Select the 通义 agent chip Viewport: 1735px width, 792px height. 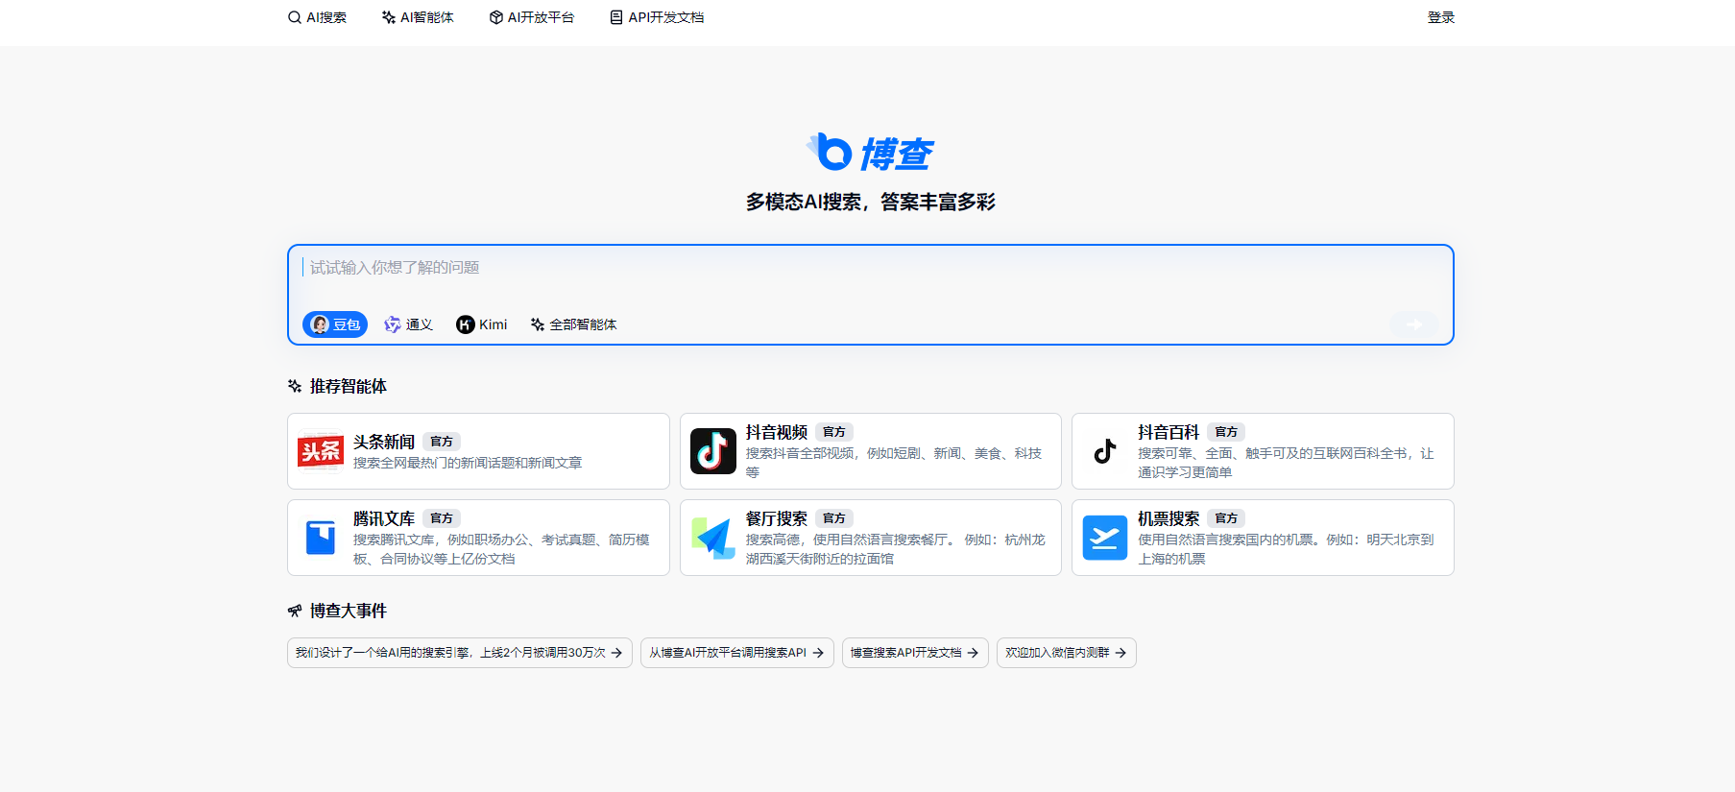point(408,324)
